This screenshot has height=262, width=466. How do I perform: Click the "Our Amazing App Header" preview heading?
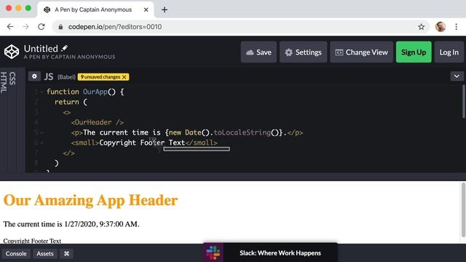click(x=90, y=200)
